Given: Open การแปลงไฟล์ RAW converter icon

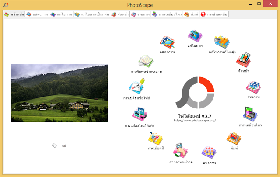Looking at the screenshot, I should [140, 114].
